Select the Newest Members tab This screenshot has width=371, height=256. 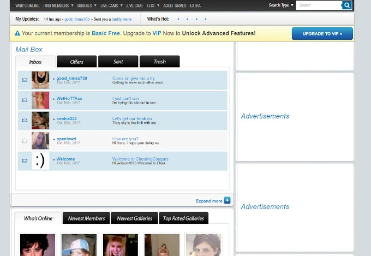pyautogui.click(x=86, y=218)
